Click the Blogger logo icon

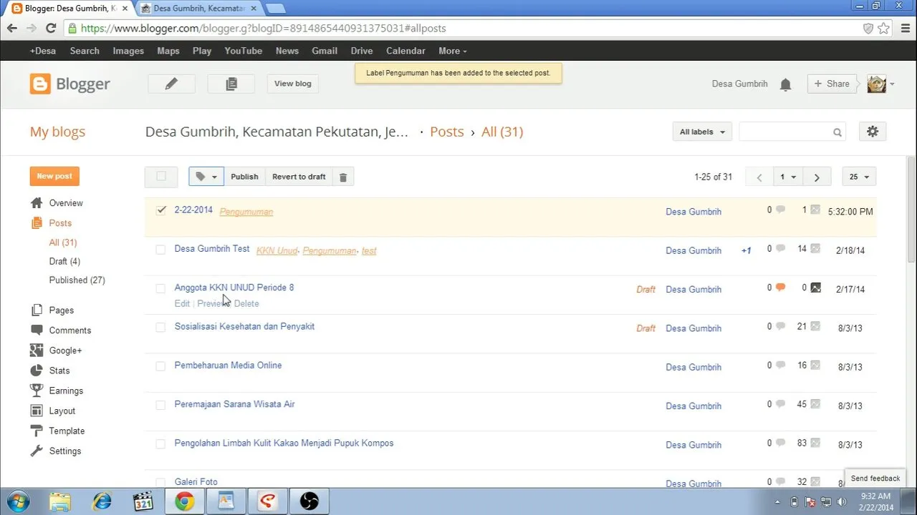pyautogui.click(x=40, y=84)
